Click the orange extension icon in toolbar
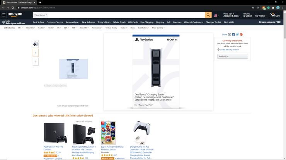 [264, 8]
